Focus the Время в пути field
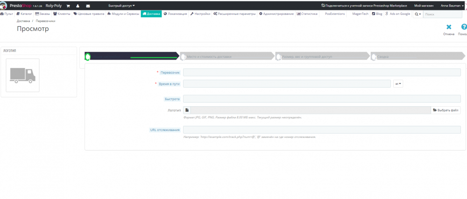The image size is (467, 199). point(287,84)
